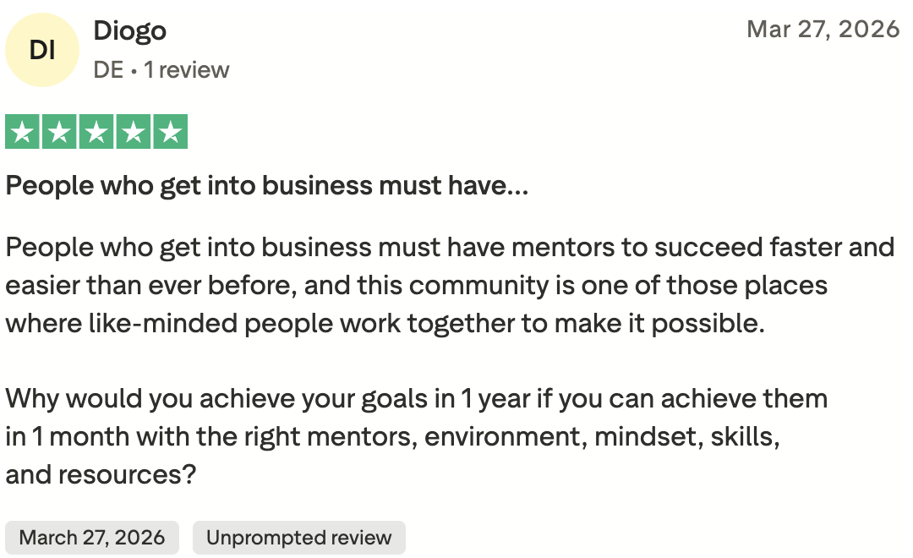Click the DI avatar circle
This screenshot has height=558, width=913.
point(42,50)
